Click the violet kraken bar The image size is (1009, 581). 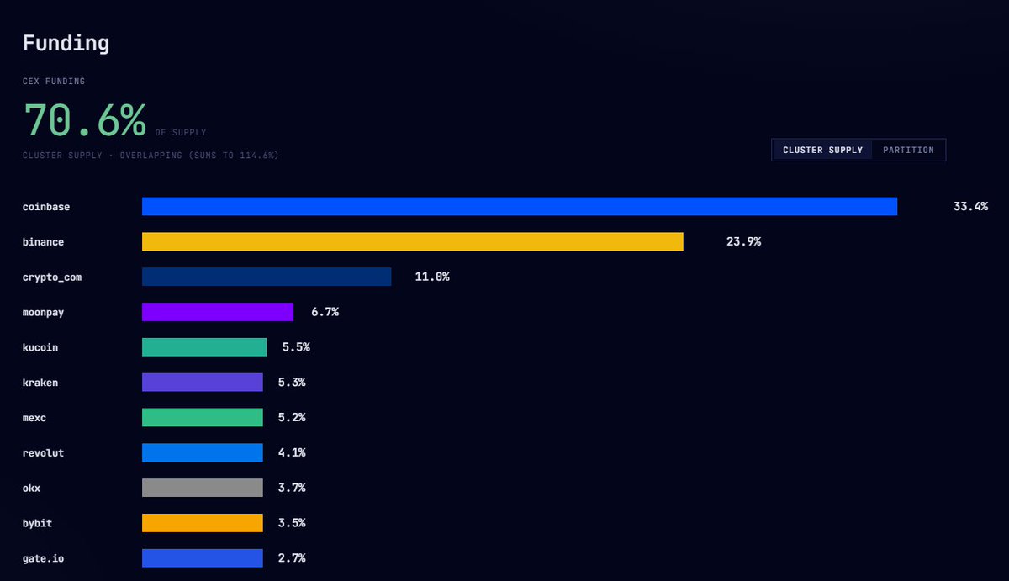(203, 383)
